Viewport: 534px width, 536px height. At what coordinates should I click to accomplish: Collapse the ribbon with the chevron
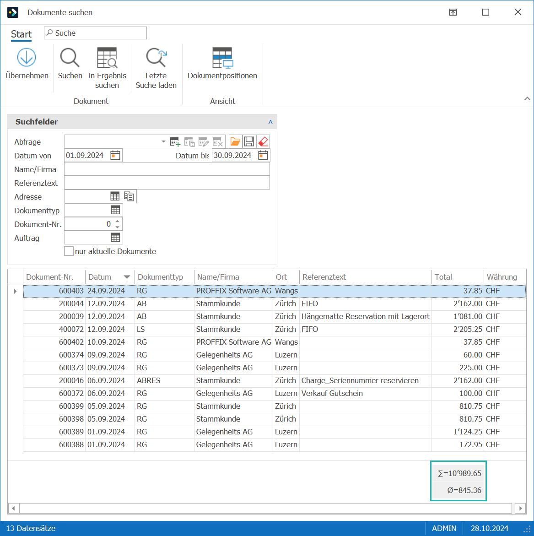(x=527, y=99)
